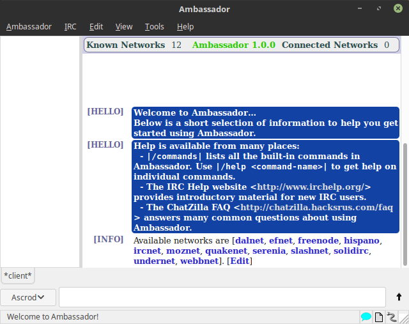Click the hispano network link

(x=362, y=240)
